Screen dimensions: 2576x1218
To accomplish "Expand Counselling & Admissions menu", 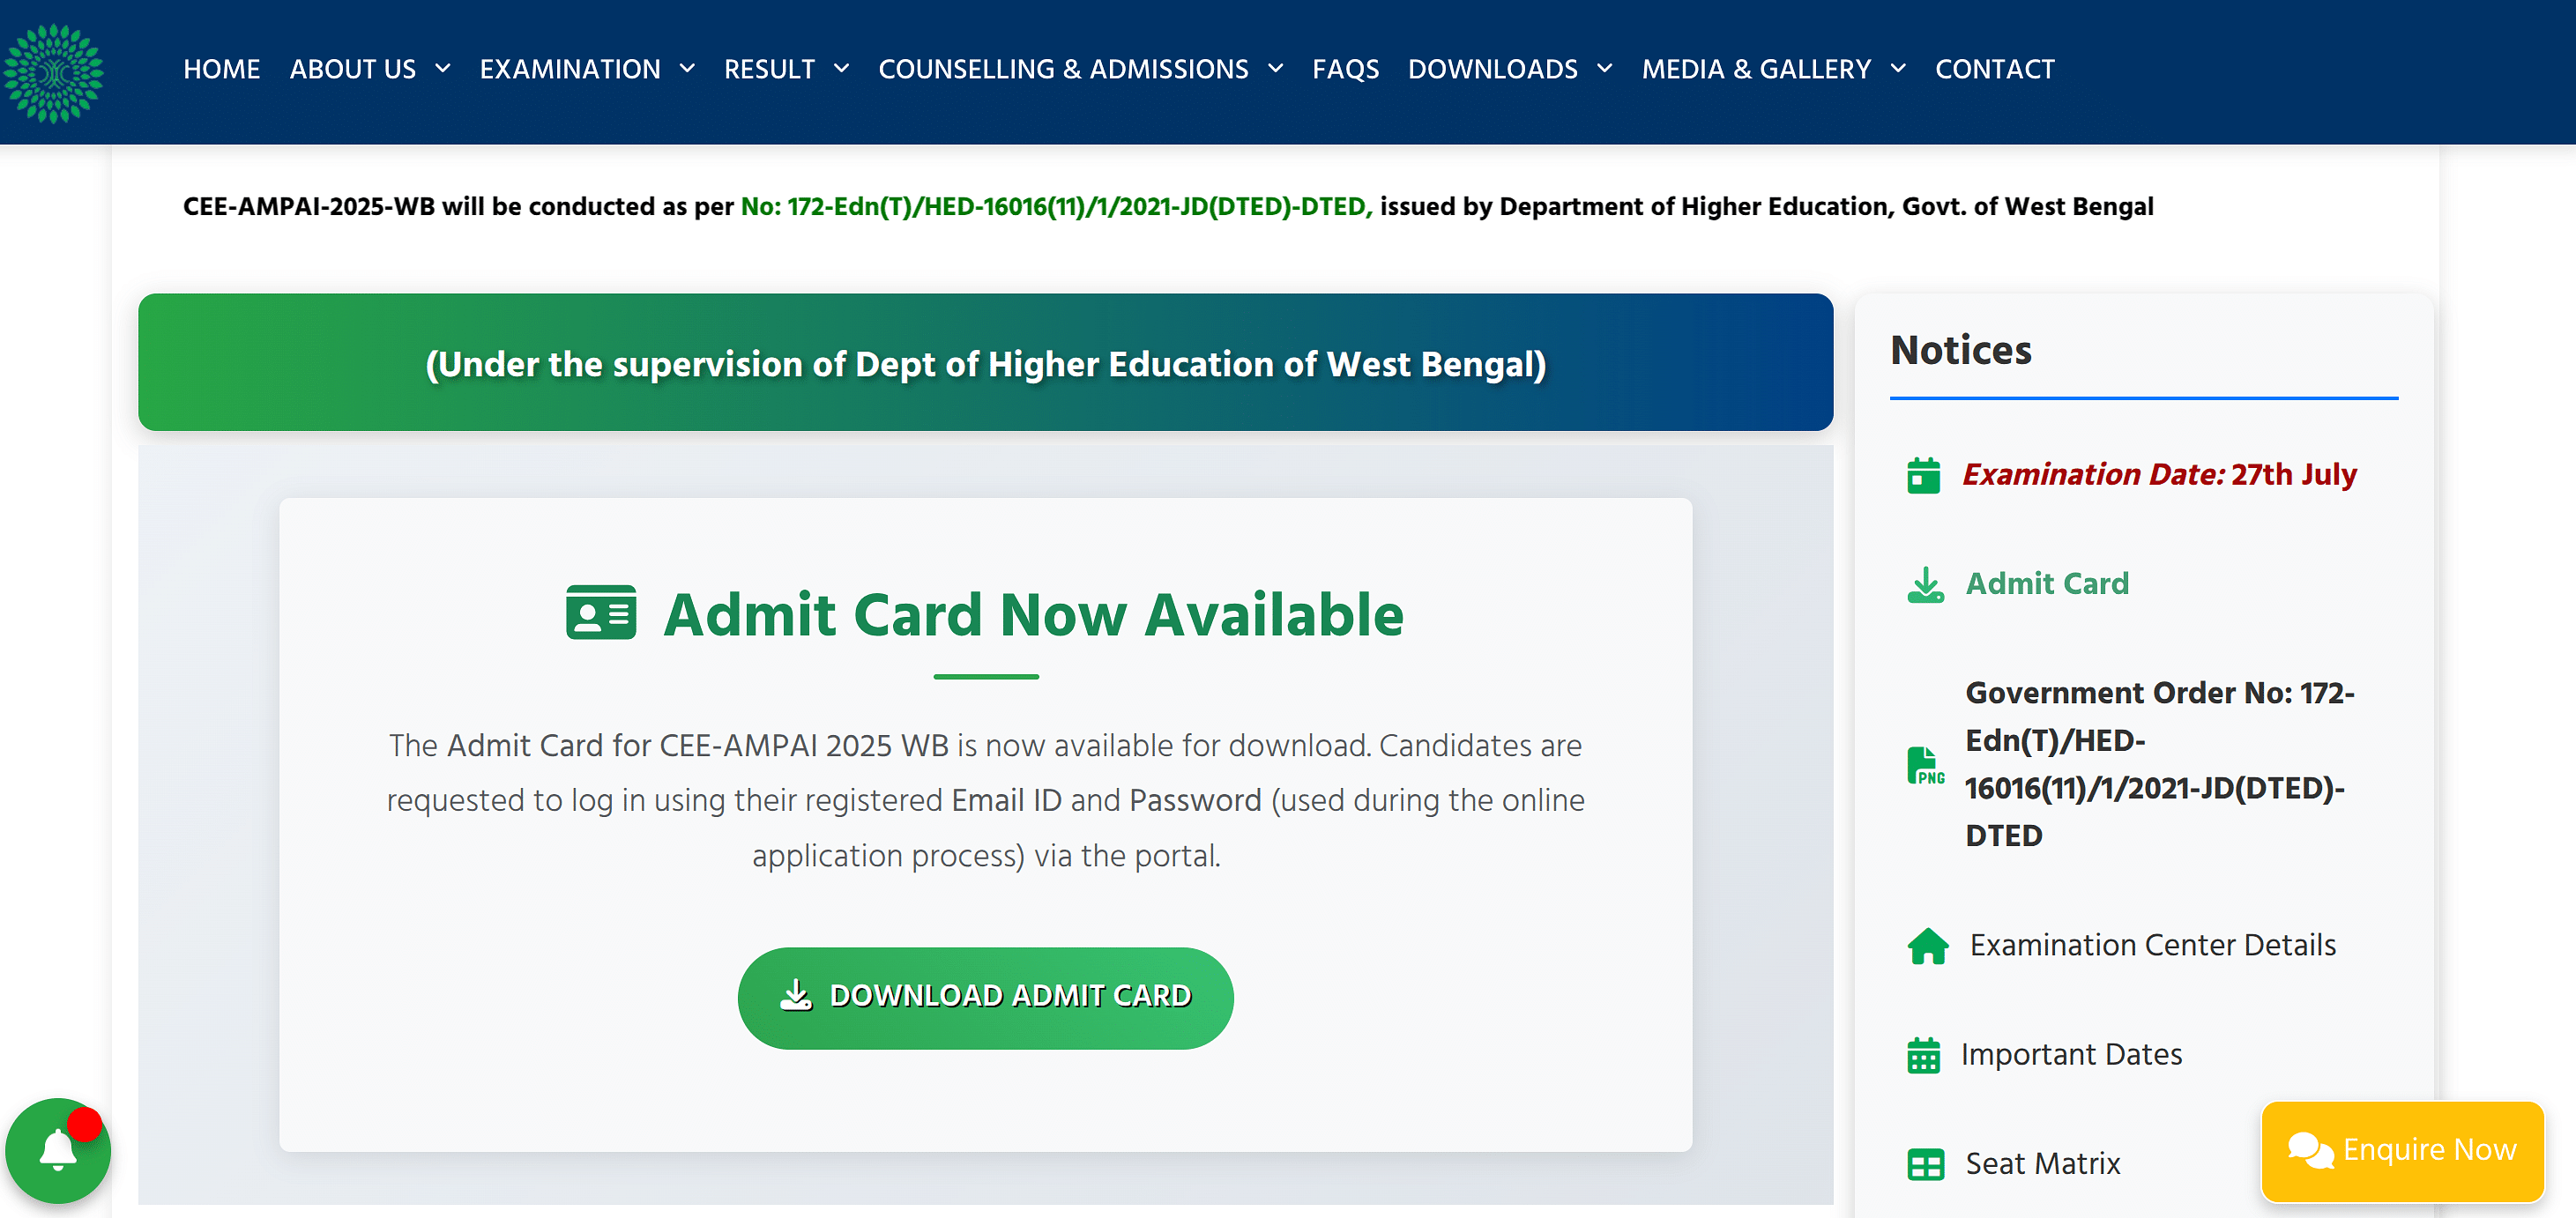I will click(1080, 69).
